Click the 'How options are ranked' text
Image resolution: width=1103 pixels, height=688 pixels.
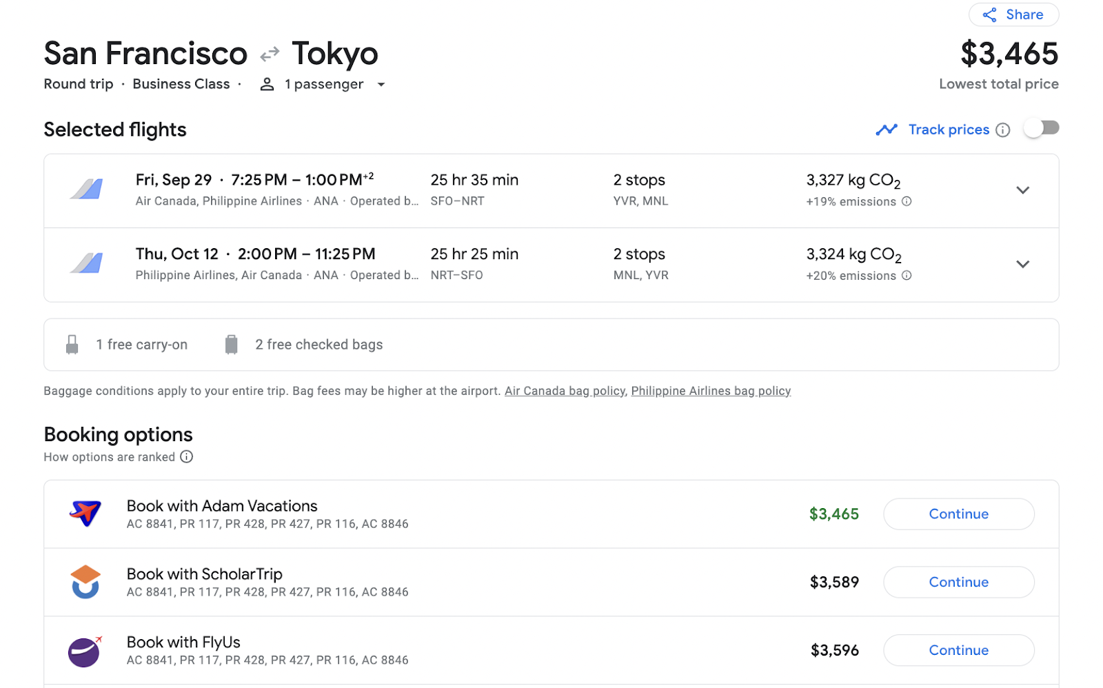(109, 457)
